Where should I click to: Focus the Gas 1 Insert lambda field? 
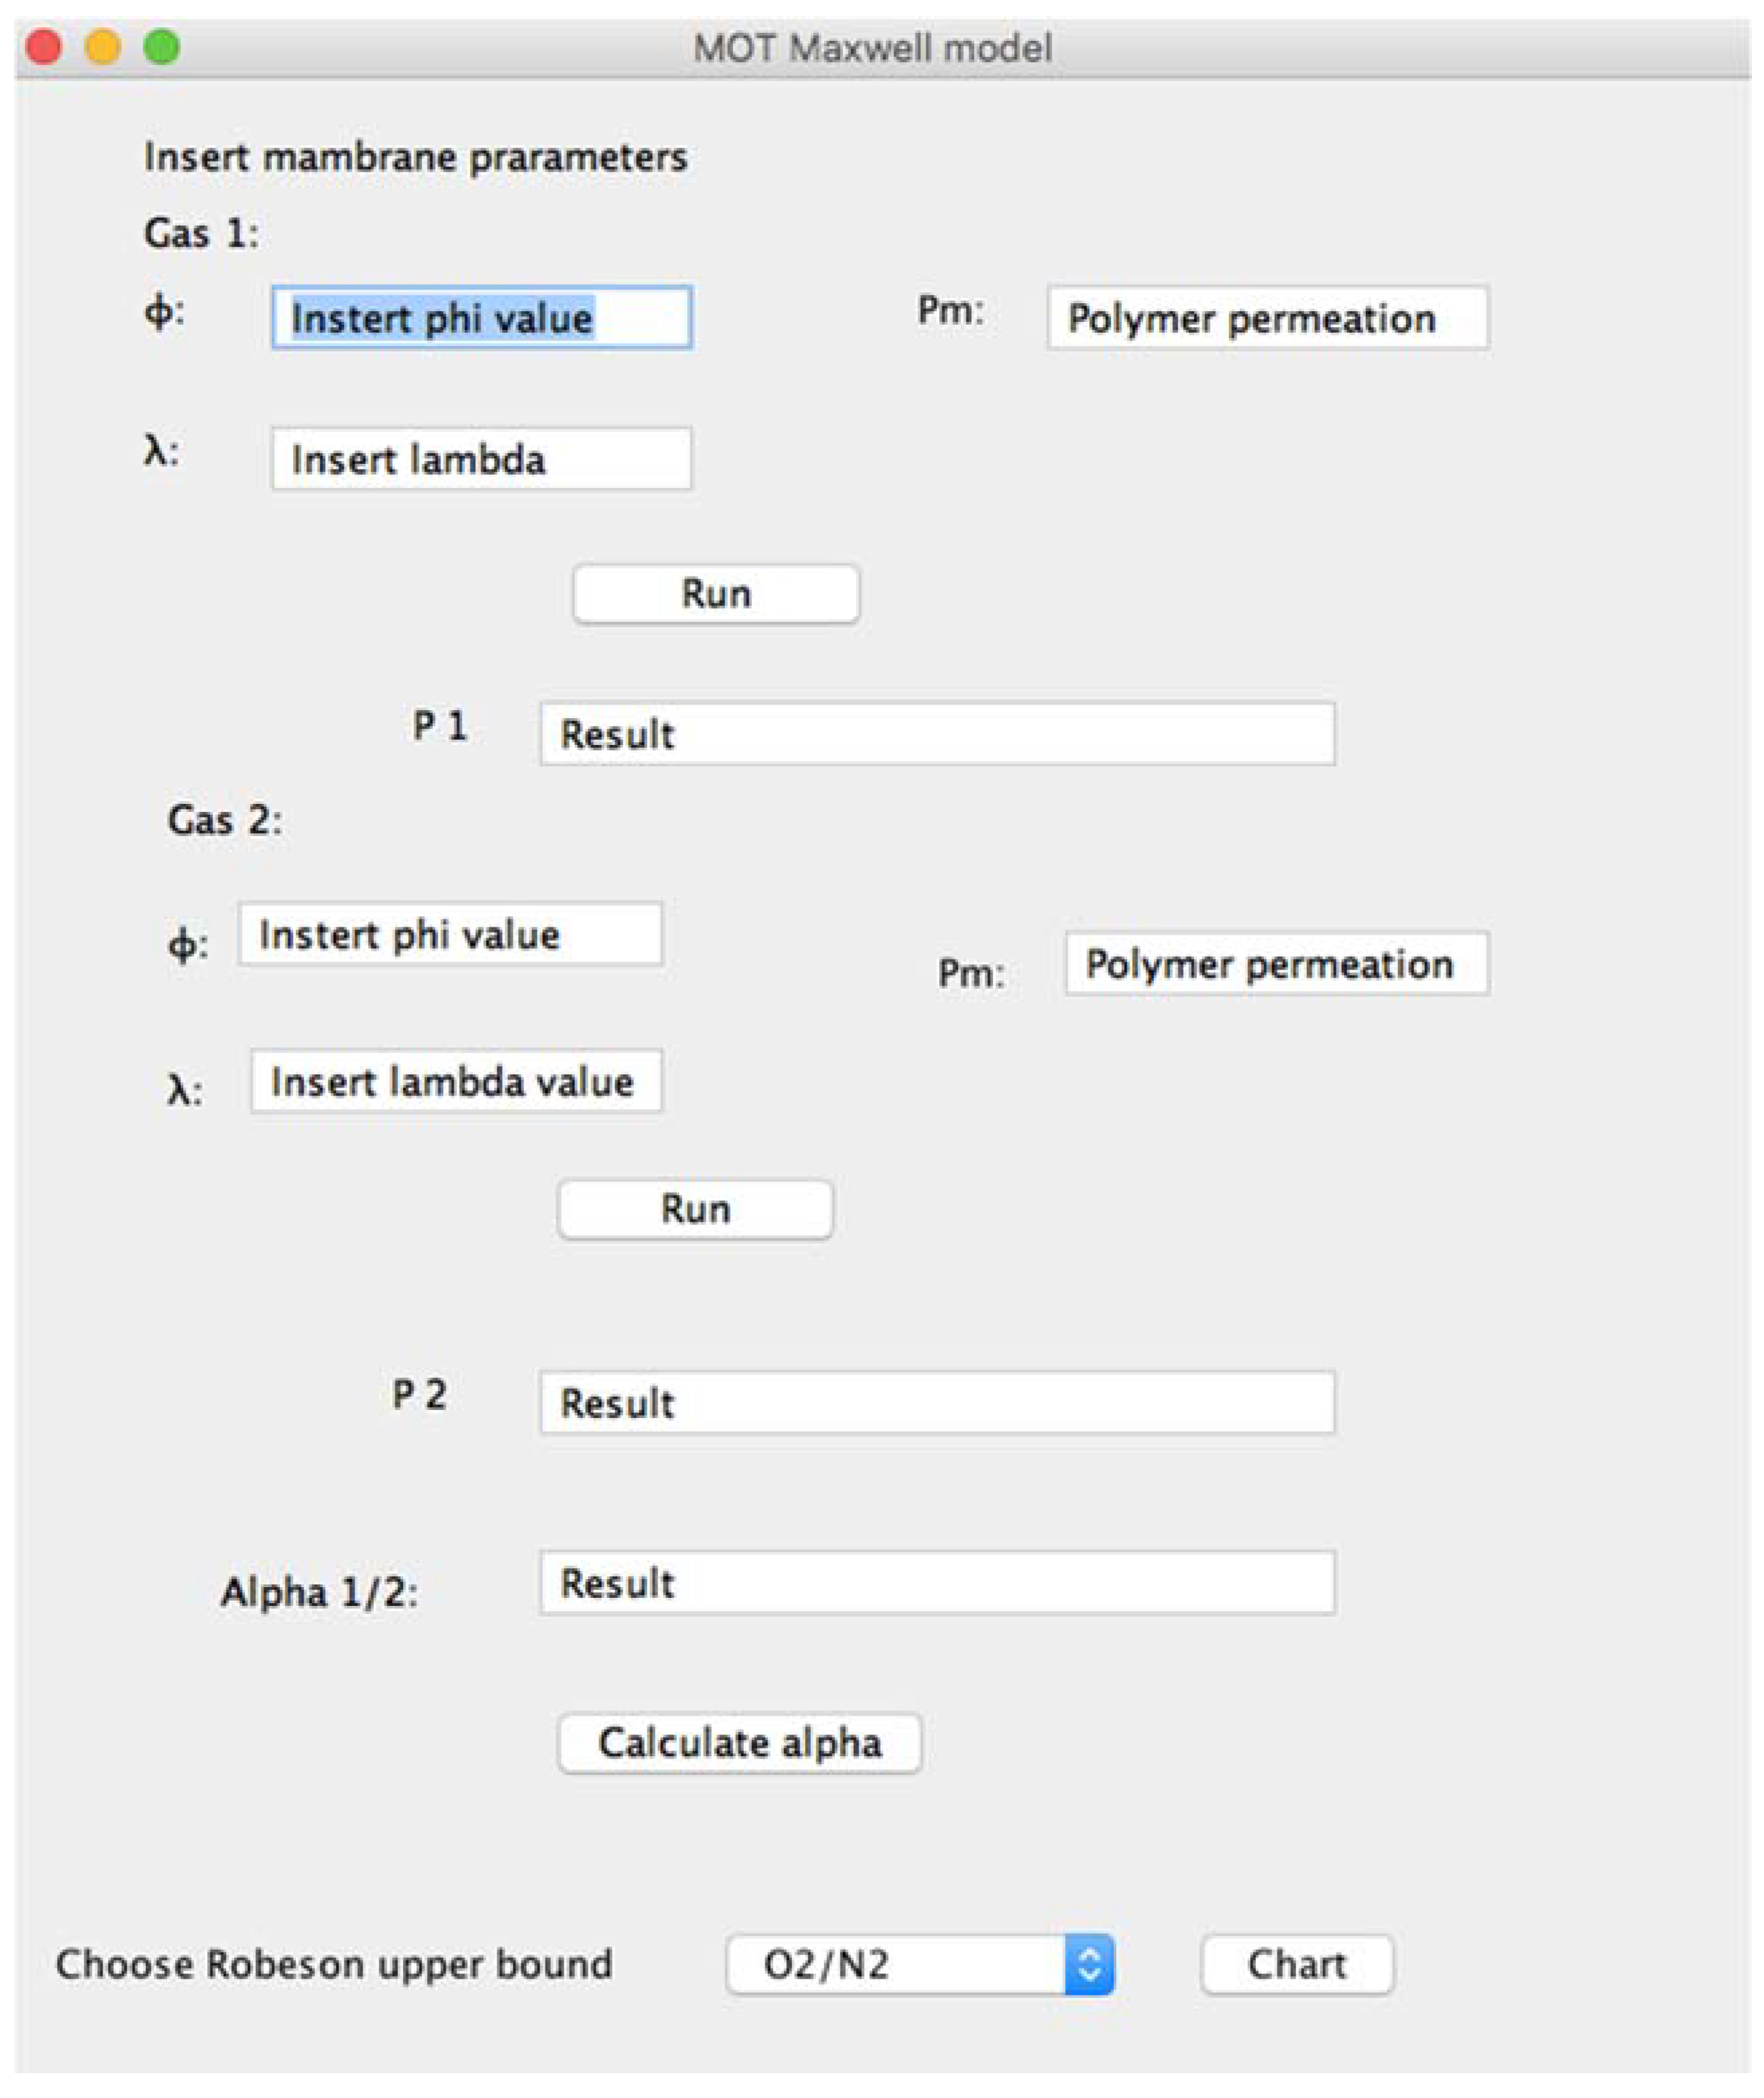pos(481,459)
